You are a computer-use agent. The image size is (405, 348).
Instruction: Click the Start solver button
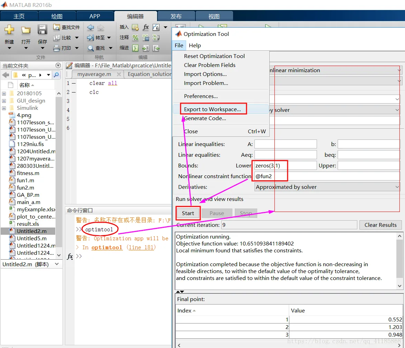188,213
